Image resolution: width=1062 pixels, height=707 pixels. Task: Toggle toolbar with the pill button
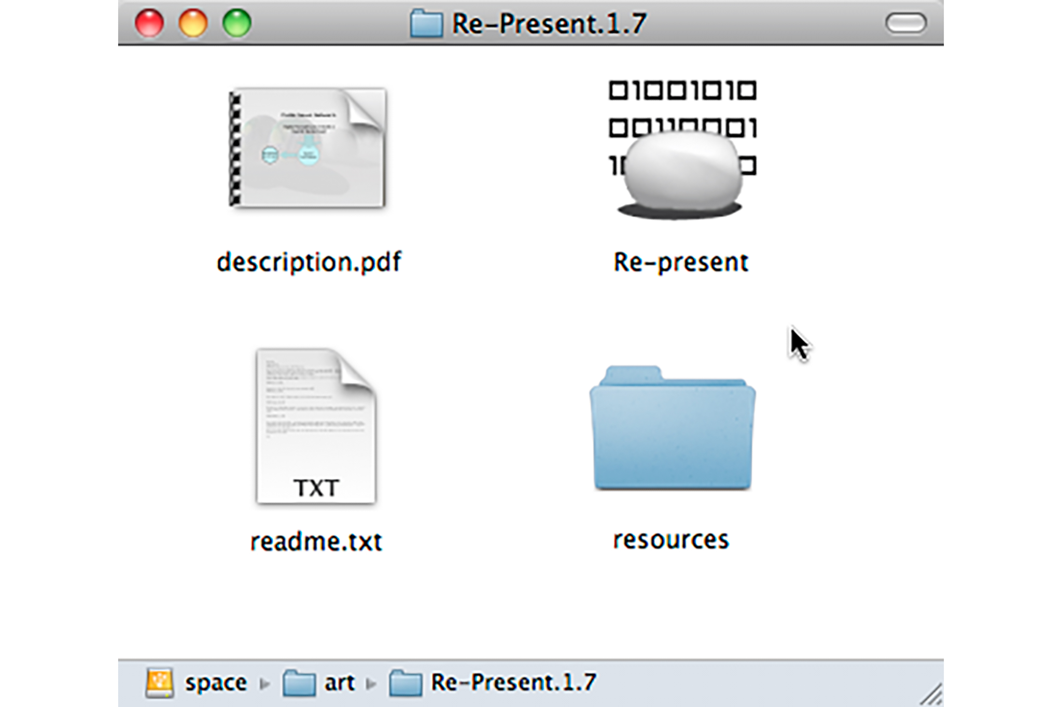905,23
